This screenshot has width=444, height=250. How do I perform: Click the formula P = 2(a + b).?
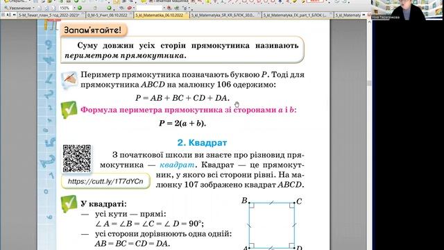point(182,124)
